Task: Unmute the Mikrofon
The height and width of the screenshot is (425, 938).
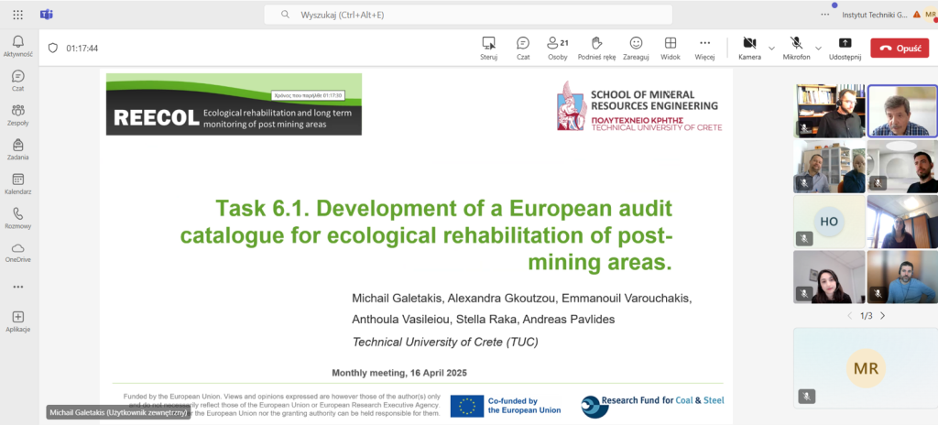Action: pos(796,48)
